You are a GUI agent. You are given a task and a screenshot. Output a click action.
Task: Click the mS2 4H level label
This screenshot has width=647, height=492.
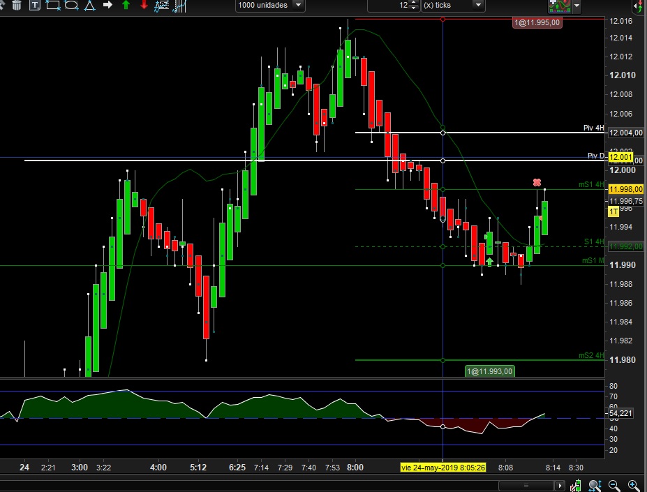point(591,355)
